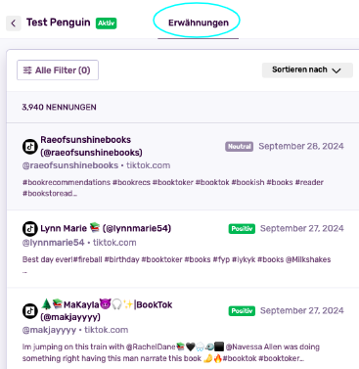Click the green Aktiv status badge
Image resolution: width=359 pixels, height=369 pixels.
106,23
